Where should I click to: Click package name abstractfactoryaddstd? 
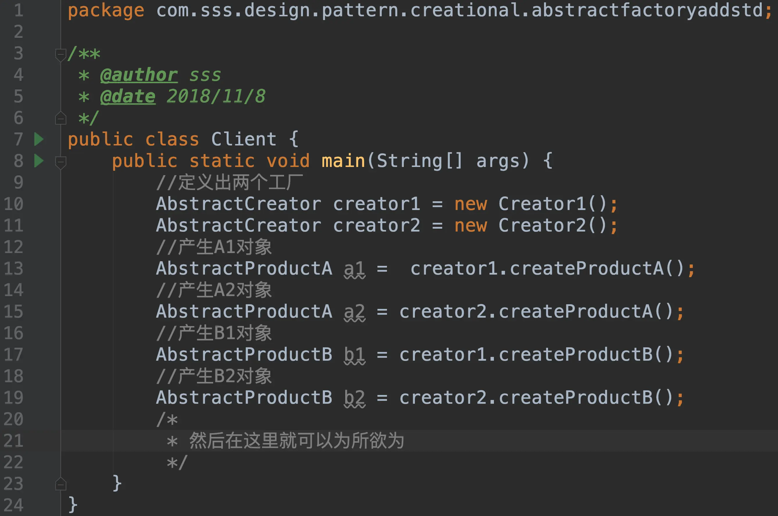(647, 10)
